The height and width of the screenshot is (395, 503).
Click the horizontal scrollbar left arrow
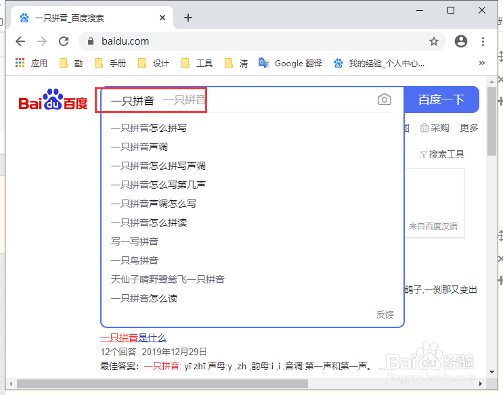pyautogui.click(x=11, y=384)
